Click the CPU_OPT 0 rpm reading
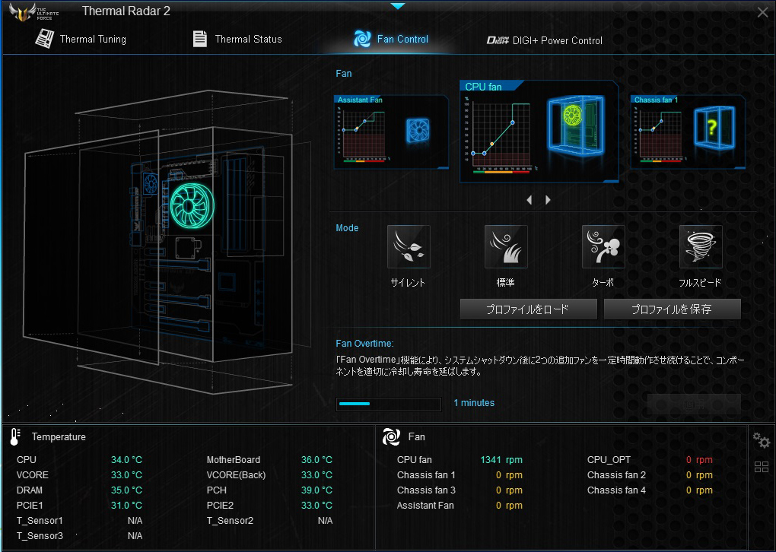The height and width of the screenshot is (552, 776). (699, 459)
